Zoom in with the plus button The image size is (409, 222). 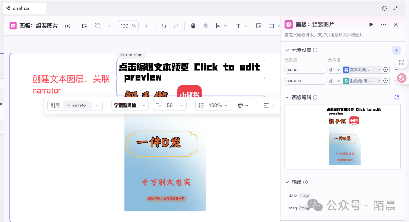(147, 26)
